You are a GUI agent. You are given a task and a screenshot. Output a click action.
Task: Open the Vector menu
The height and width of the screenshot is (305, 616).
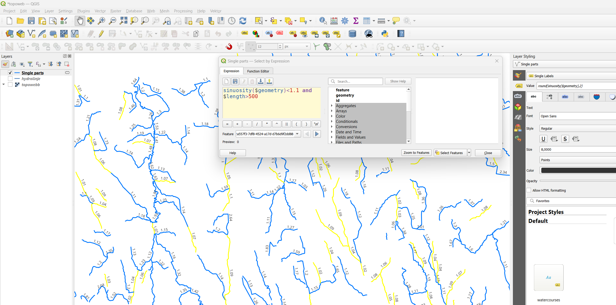pos(100,11)
